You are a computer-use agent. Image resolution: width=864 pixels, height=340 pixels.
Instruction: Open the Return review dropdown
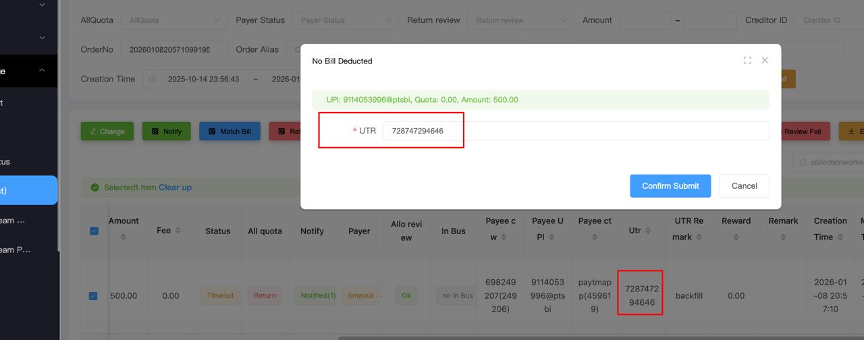click(520, 20)
